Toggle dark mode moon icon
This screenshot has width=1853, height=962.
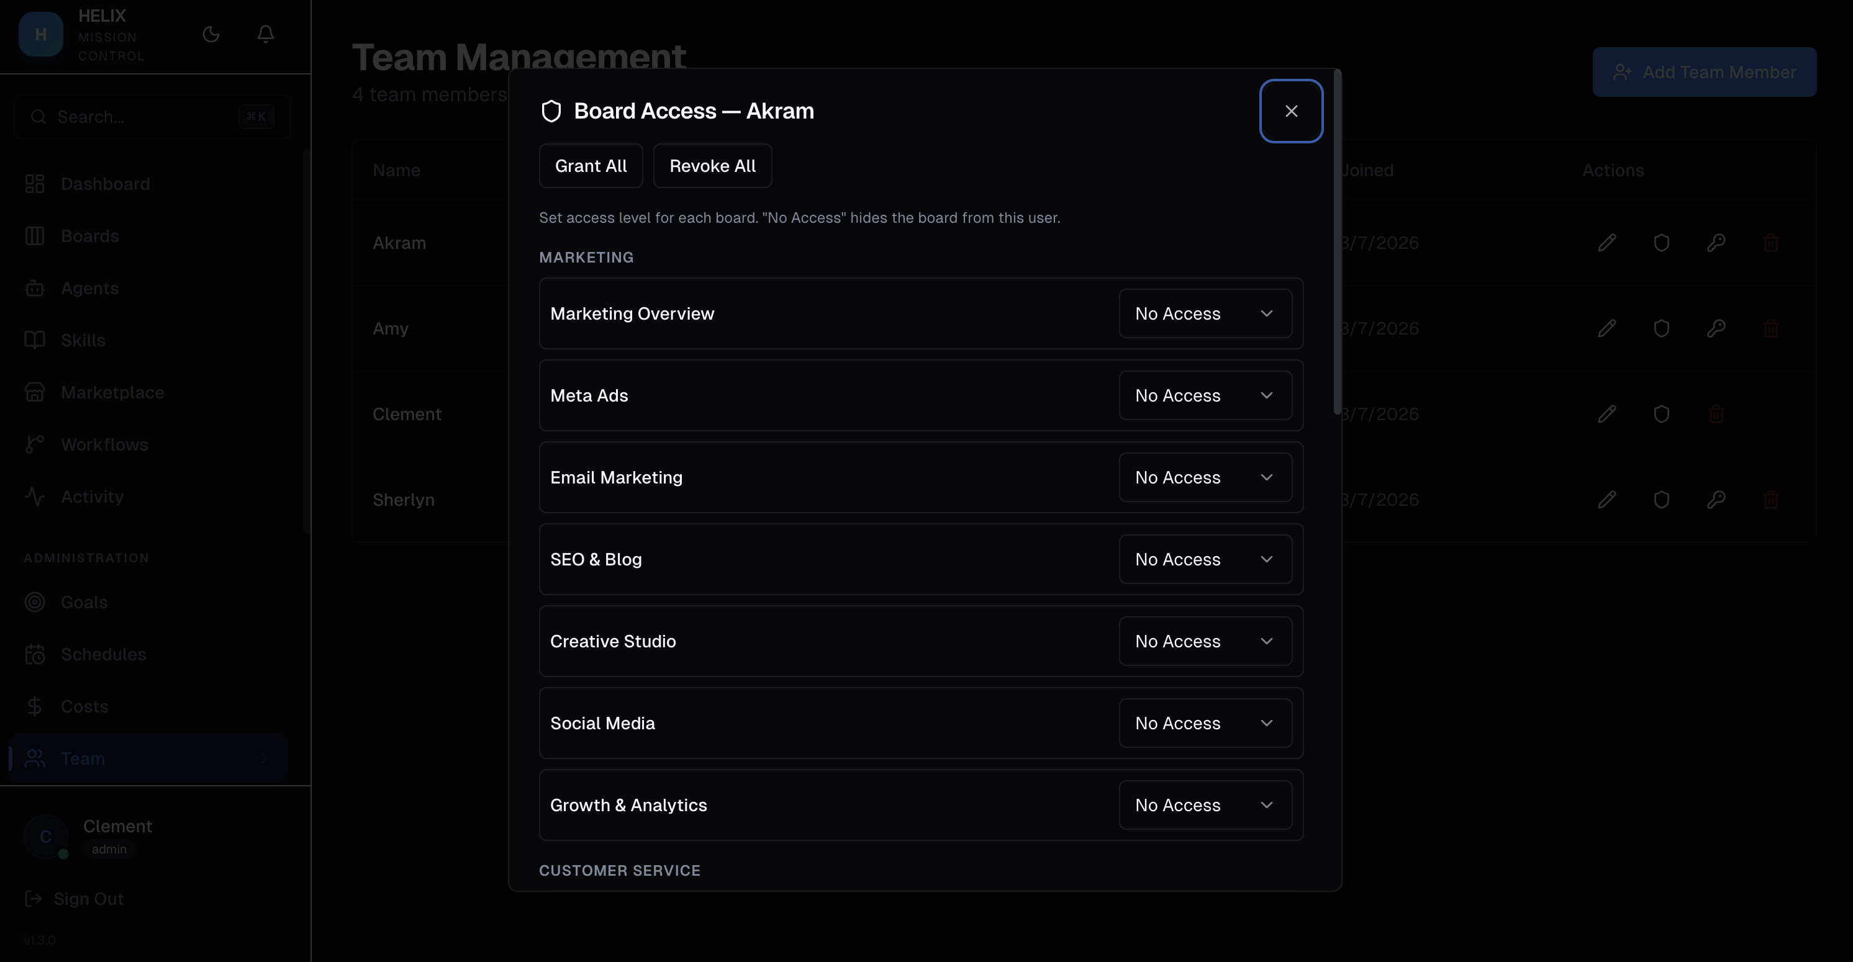(211, 34)
